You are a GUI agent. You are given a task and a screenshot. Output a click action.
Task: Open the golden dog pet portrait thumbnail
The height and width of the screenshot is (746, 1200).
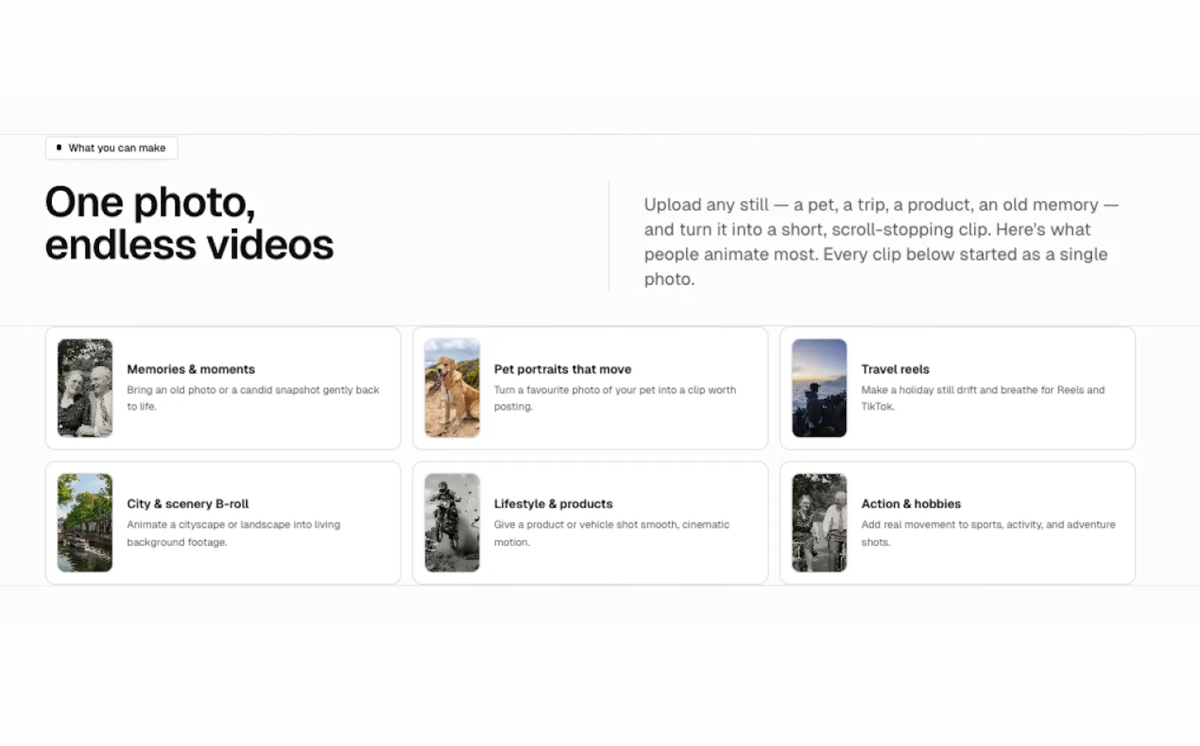click(x=452, y=388)
